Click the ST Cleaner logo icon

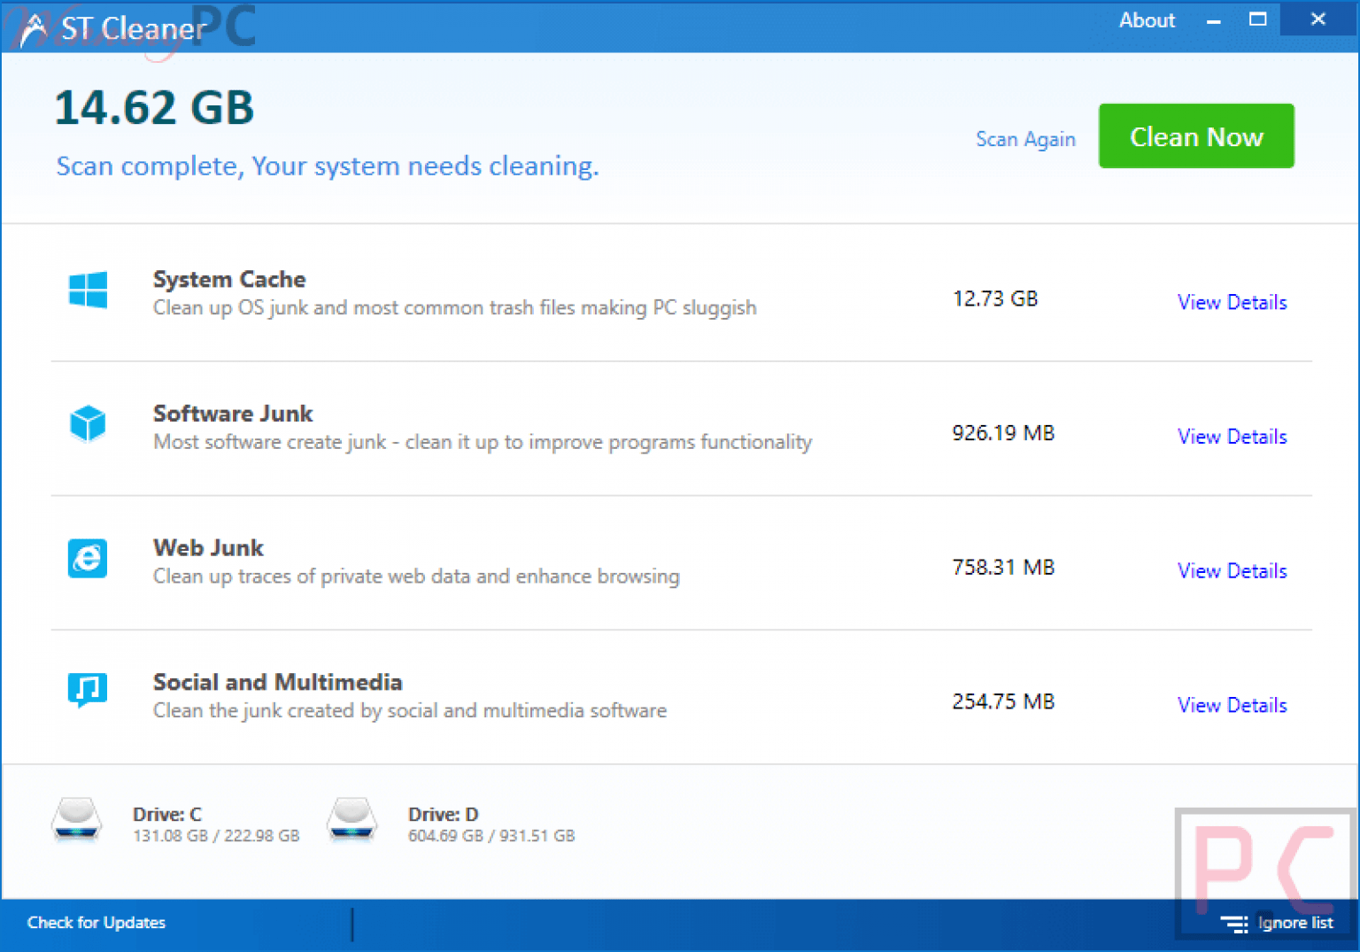pyautogui.click(x=34, y=30)
